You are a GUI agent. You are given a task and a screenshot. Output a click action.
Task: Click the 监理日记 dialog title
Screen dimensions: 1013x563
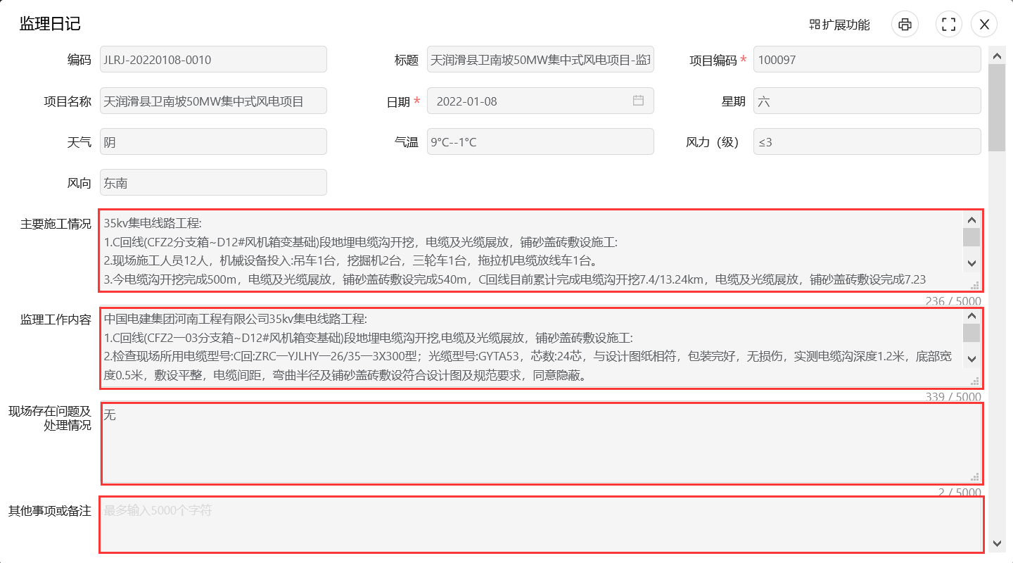(50, 24)
